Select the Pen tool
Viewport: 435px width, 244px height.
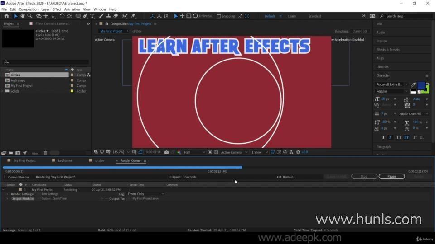tap(85, 16)
